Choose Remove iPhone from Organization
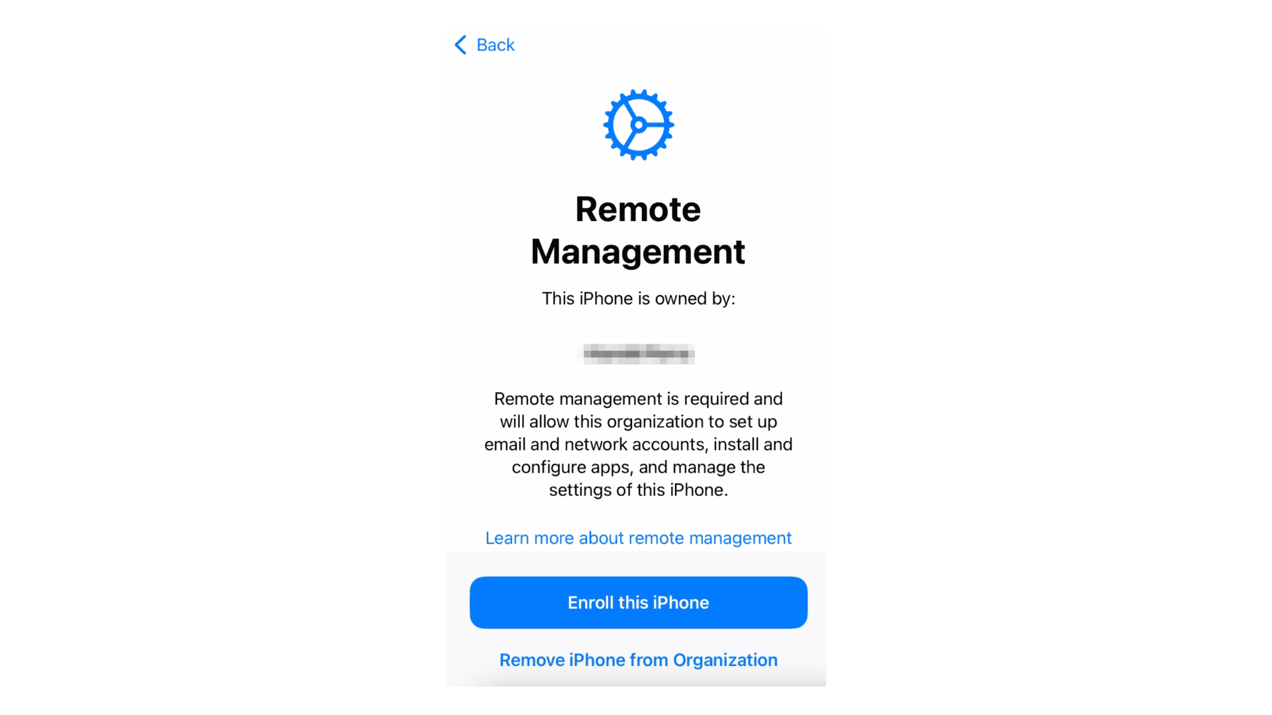The height and width of the screenshot is (715, 1272). point(639,660)
